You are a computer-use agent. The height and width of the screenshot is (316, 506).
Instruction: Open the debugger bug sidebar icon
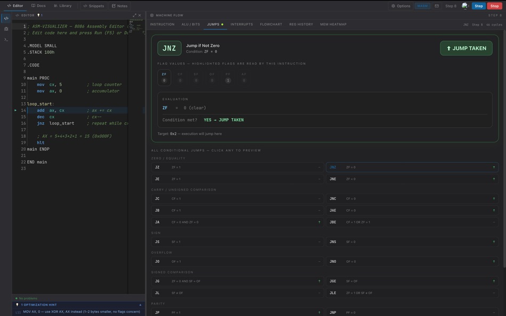(6, 29)
